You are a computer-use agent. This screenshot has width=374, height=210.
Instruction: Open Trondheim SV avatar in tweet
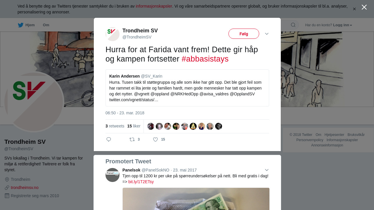pos(112,34)
